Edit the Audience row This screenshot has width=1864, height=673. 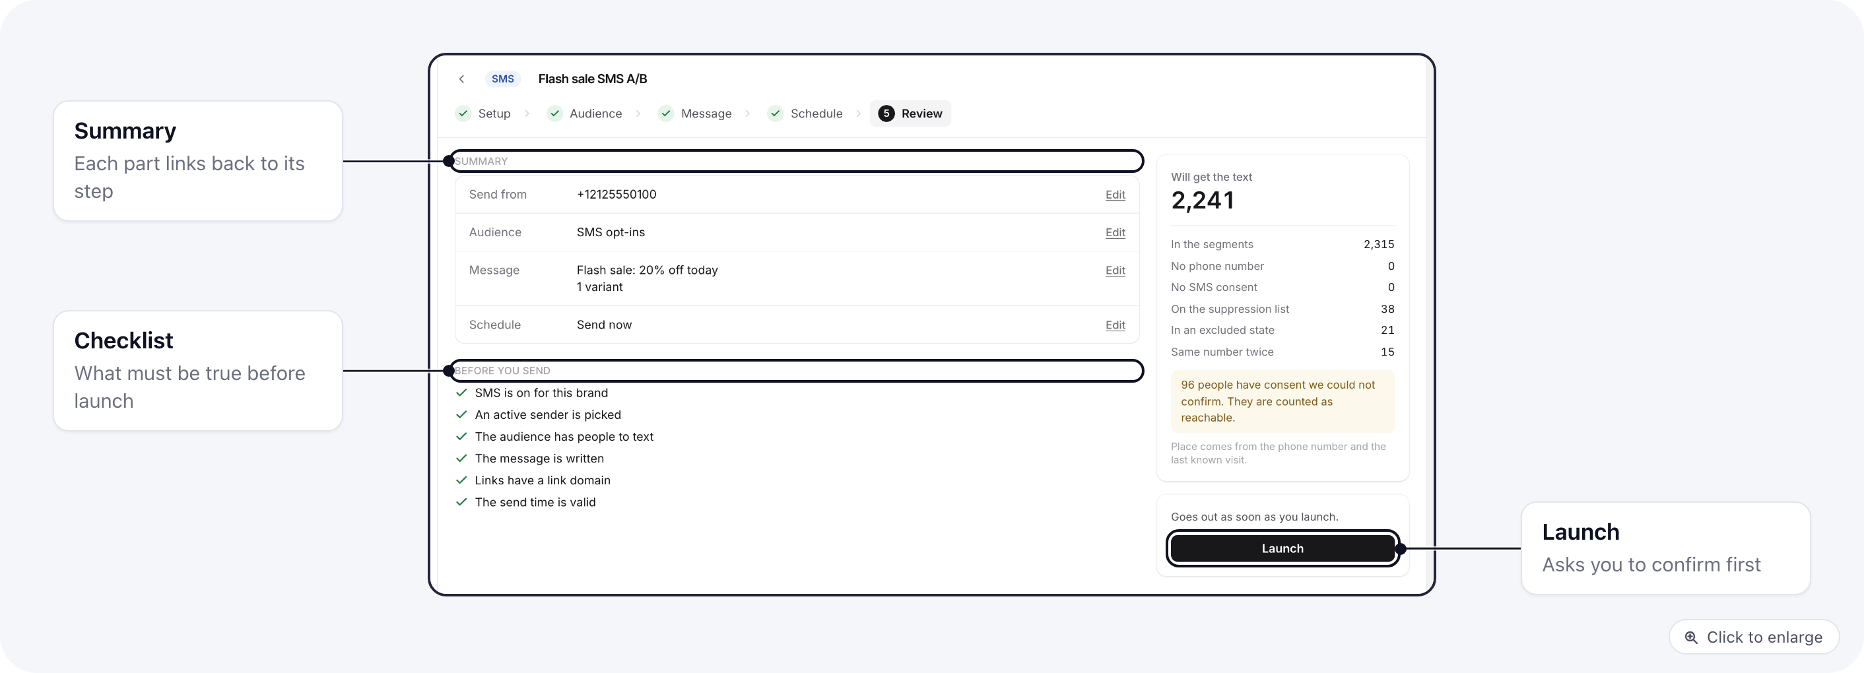1115,232
